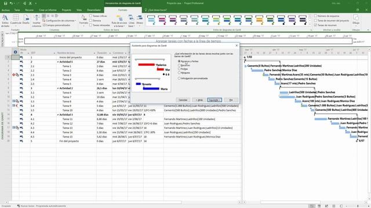Enable the Tareas críticas checkbox
Image resolution: width=371 pixels, height=208 pixels.
pos(90,16)
